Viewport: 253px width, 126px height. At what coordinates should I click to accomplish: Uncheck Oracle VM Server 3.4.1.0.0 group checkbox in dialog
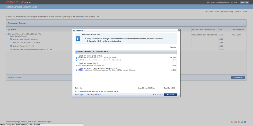click(77, 51)
